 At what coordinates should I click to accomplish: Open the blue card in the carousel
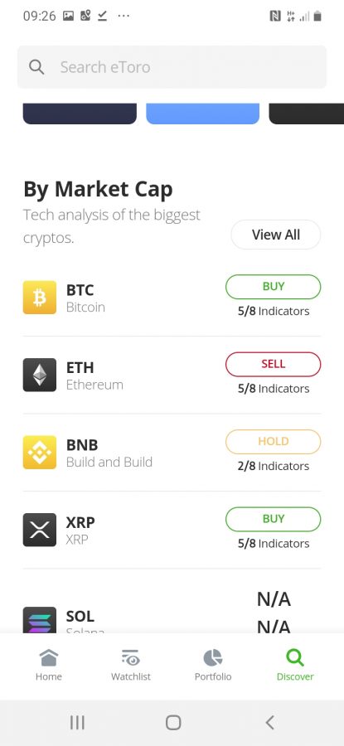pyautogui.click(x=203, y=114)
